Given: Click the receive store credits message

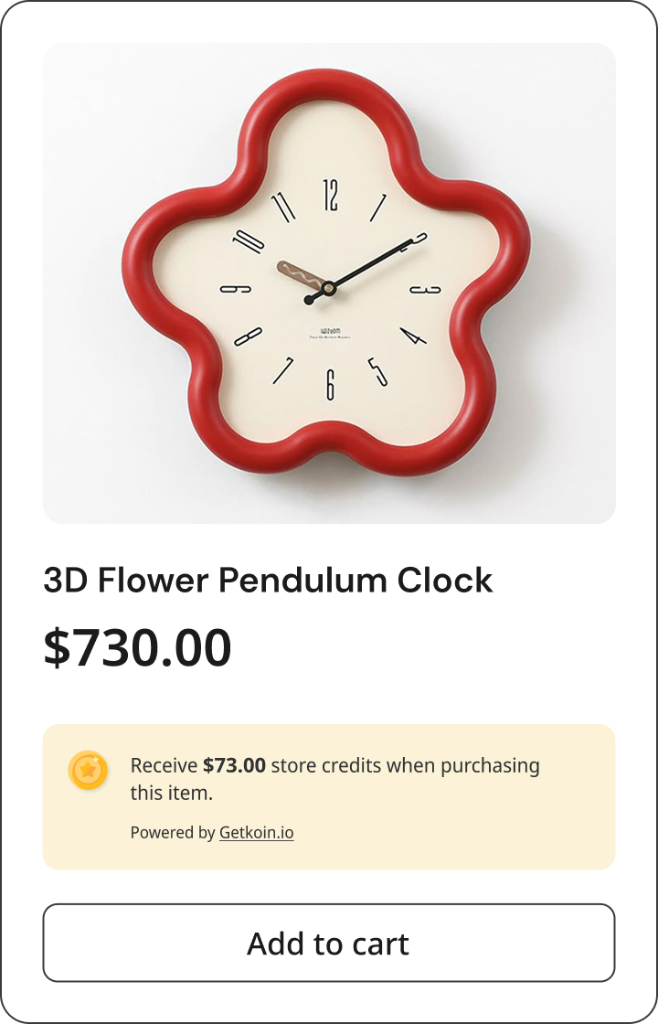Looking at the screenshot, I should pyautogui.click(x=335, y=778).
